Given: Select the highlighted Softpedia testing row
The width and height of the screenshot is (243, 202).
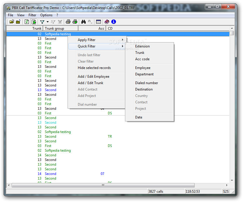Looking at the screenshot, I should [x=118, y=34].
